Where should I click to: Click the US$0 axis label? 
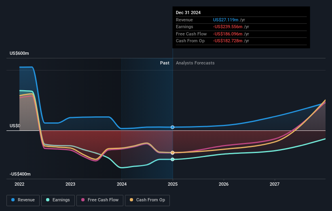pos(15,126)
